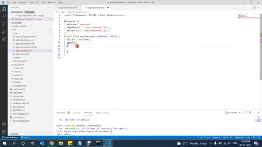
Task: Switch to the Problems panel tab
Action: tap(61, 113)
